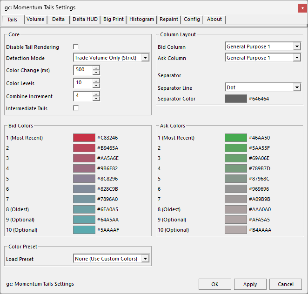This screenshot has height=294, width=308.
Task: Click Bid color 1 (Most Recent) swatch
Action: pyautogui.click(x=84, y=138)
